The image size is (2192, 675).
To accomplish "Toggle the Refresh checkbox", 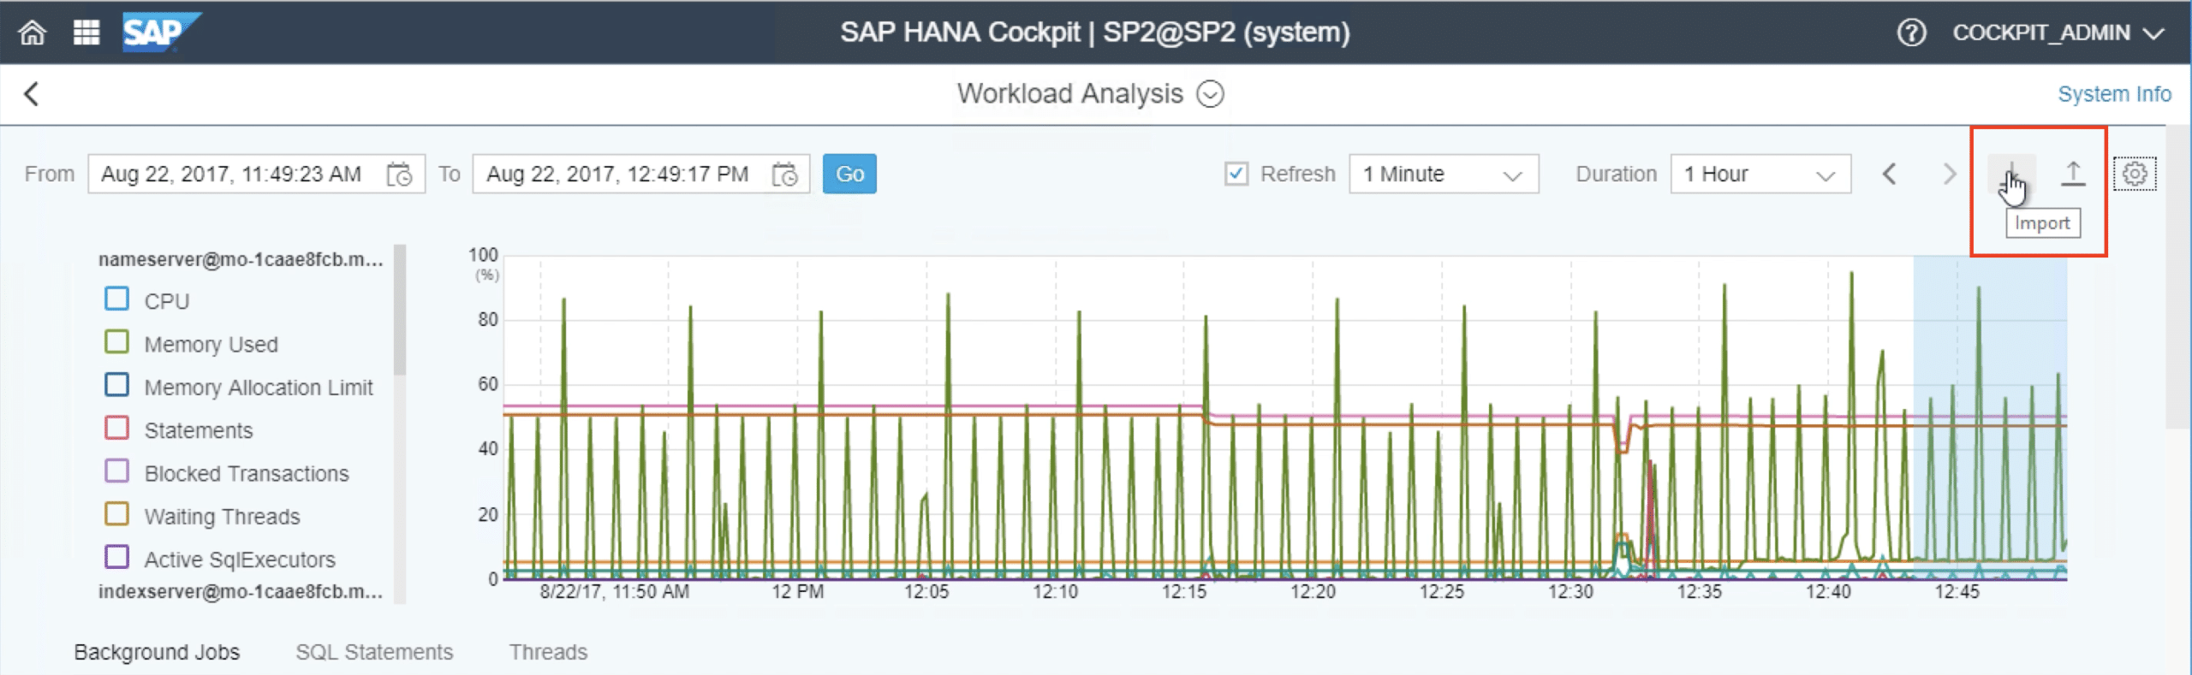I will [x=1236, y=174].
